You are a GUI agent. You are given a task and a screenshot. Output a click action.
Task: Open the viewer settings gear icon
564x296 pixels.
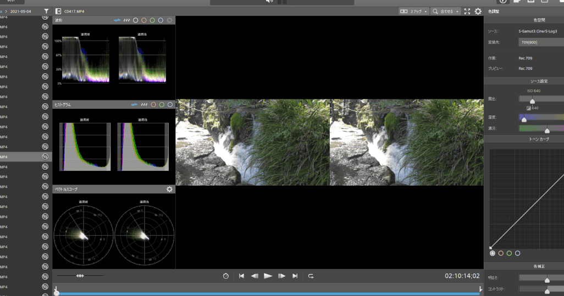pos(478,11)
